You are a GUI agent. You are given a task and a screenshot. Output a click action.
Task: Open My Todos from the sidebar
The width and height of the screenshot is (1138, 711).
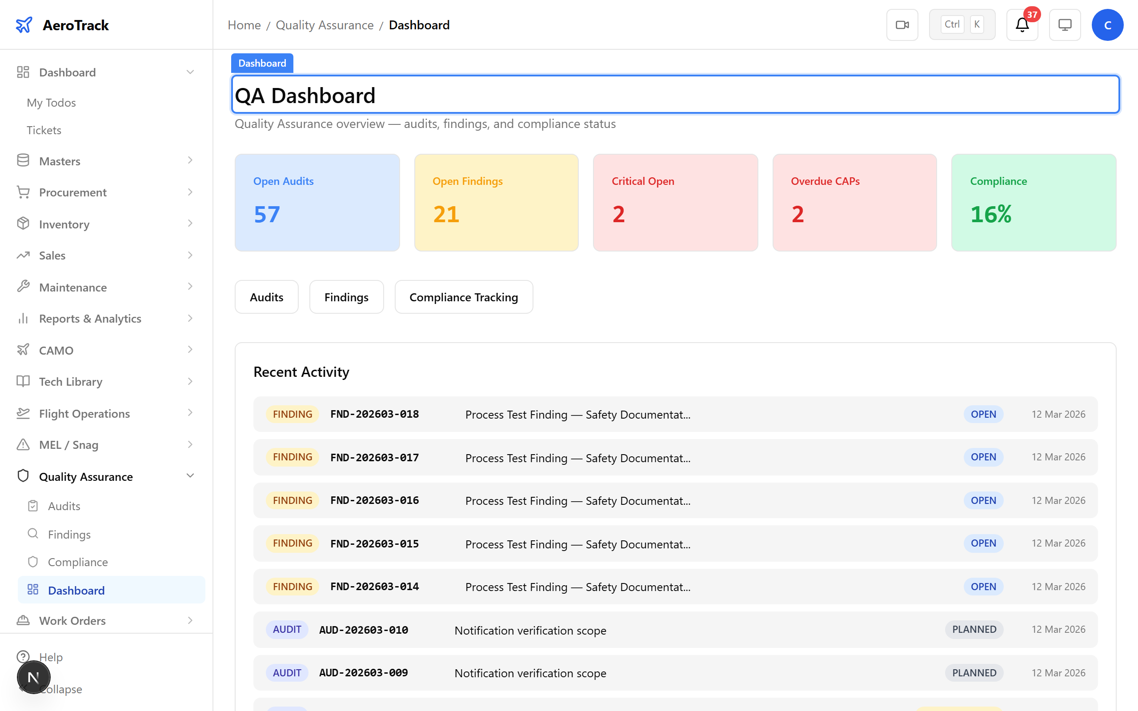point(51,103)
